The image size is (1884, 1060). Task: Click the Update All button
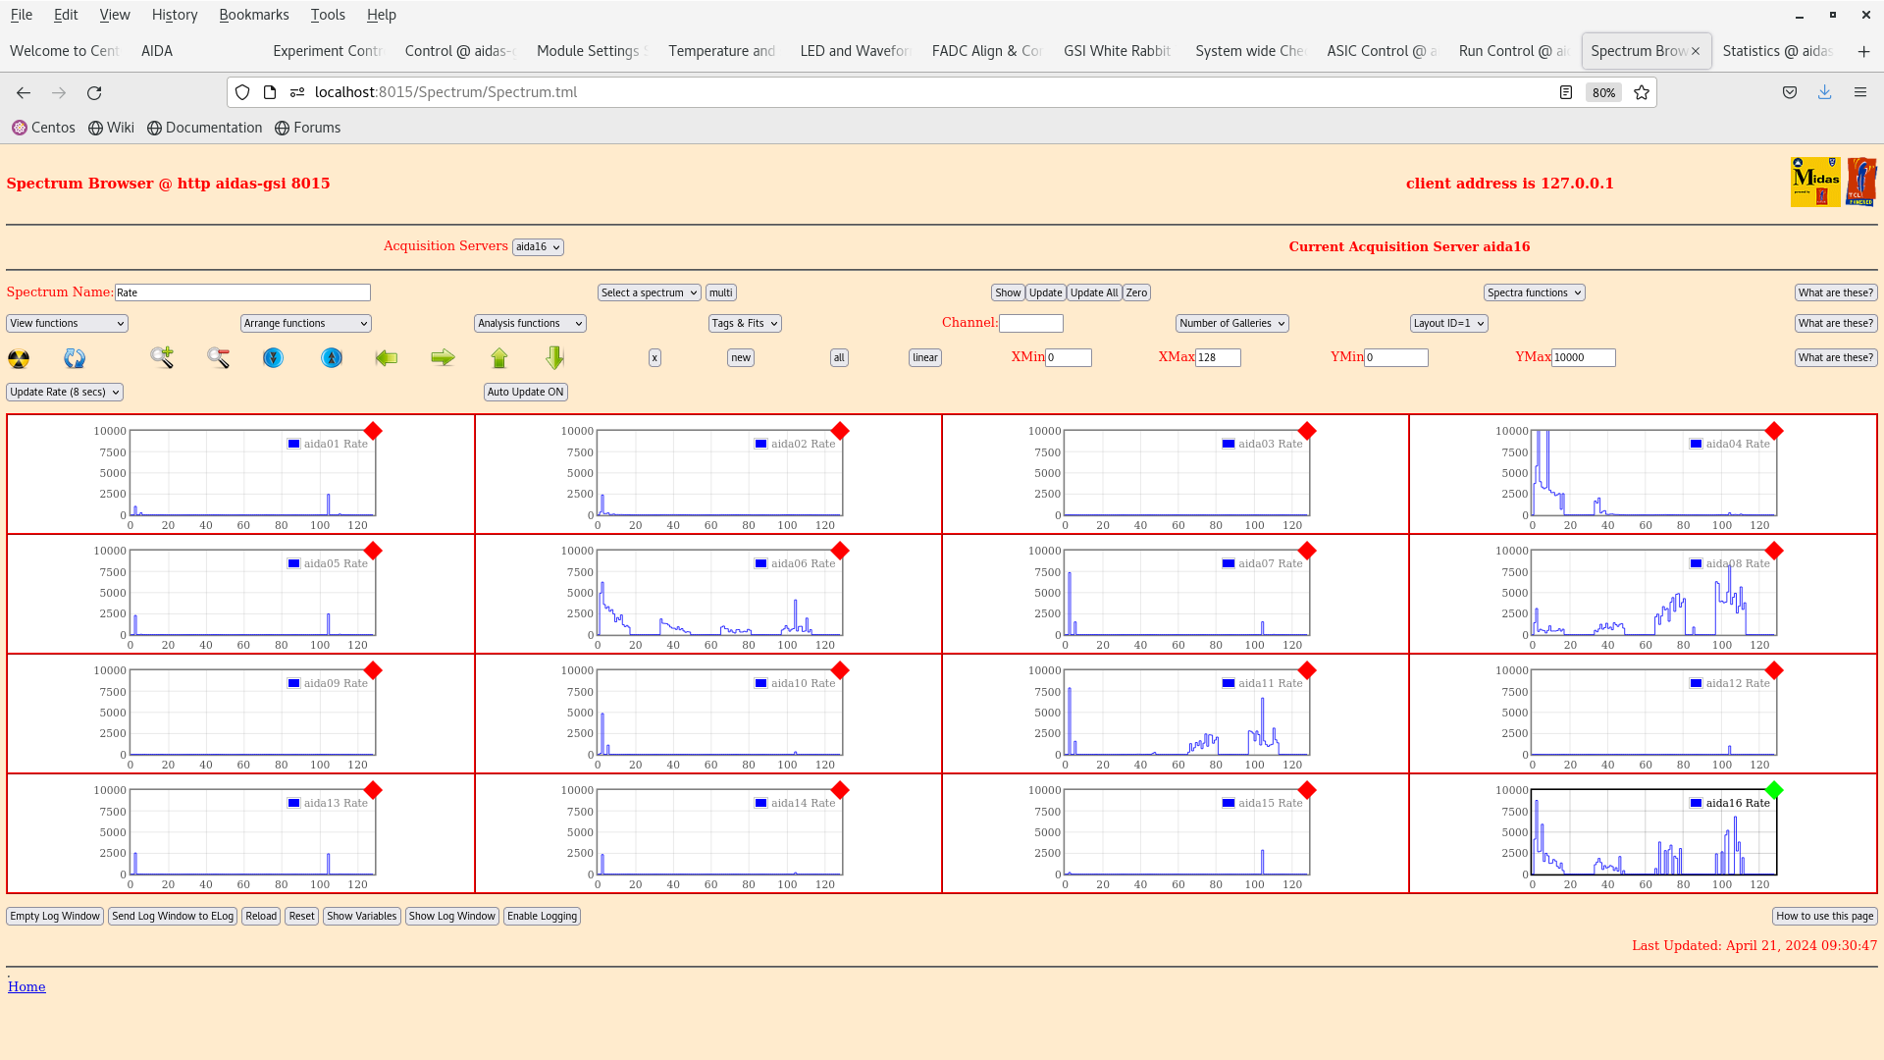click(x=1093, y=293)
